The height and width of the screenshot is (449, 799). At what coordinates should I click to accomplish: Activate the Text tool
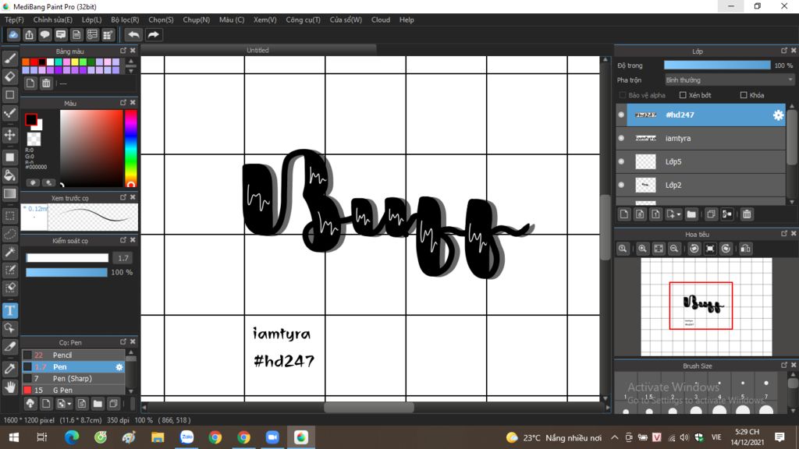pyautogui.click(x=9, y=310)
